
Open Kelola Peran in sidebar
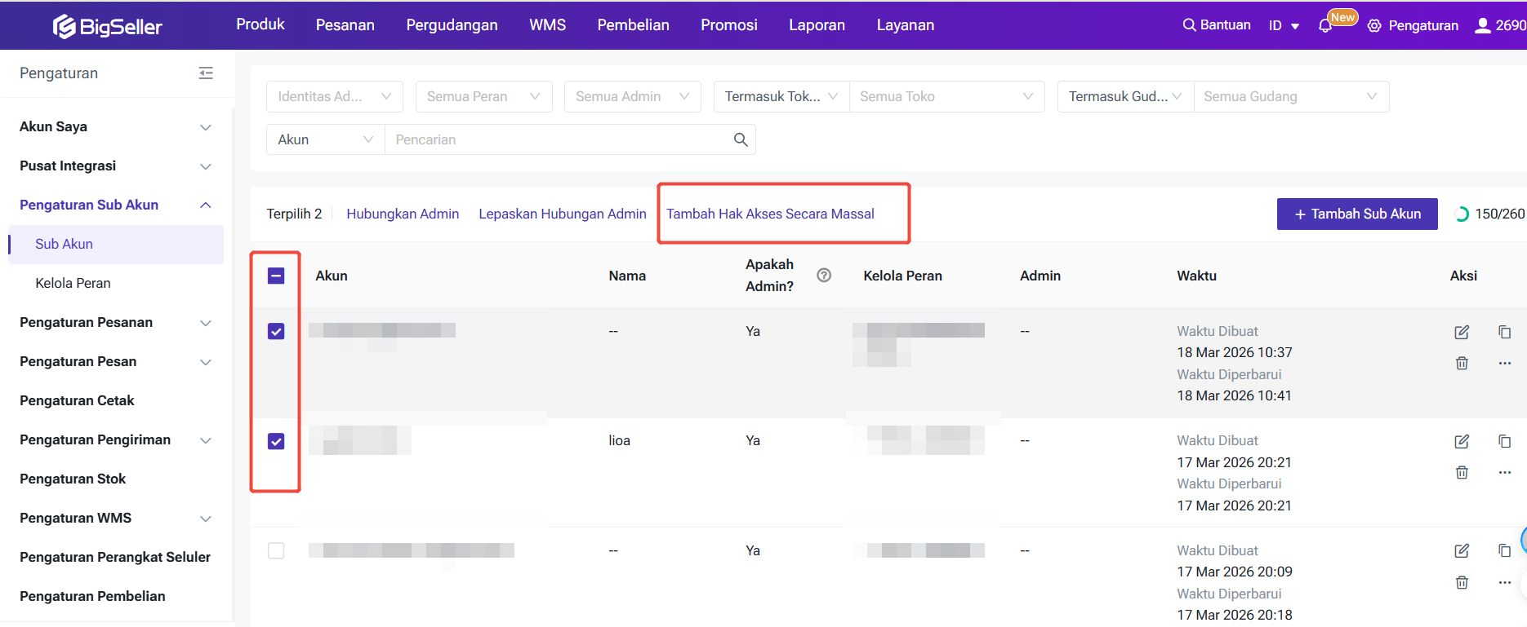pos(73,283)
